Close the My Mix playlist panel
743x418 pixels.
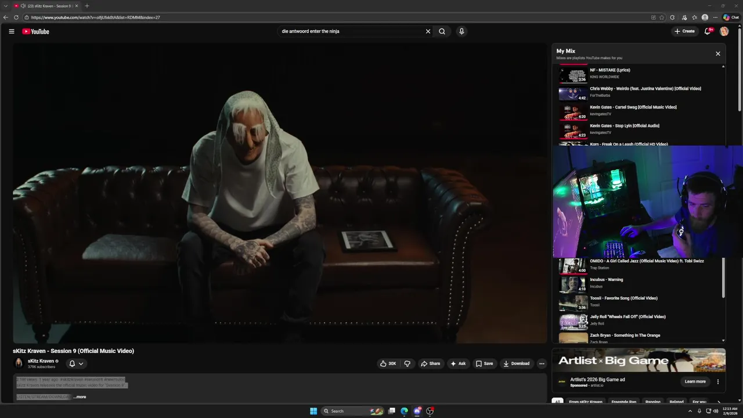[717, 53]
